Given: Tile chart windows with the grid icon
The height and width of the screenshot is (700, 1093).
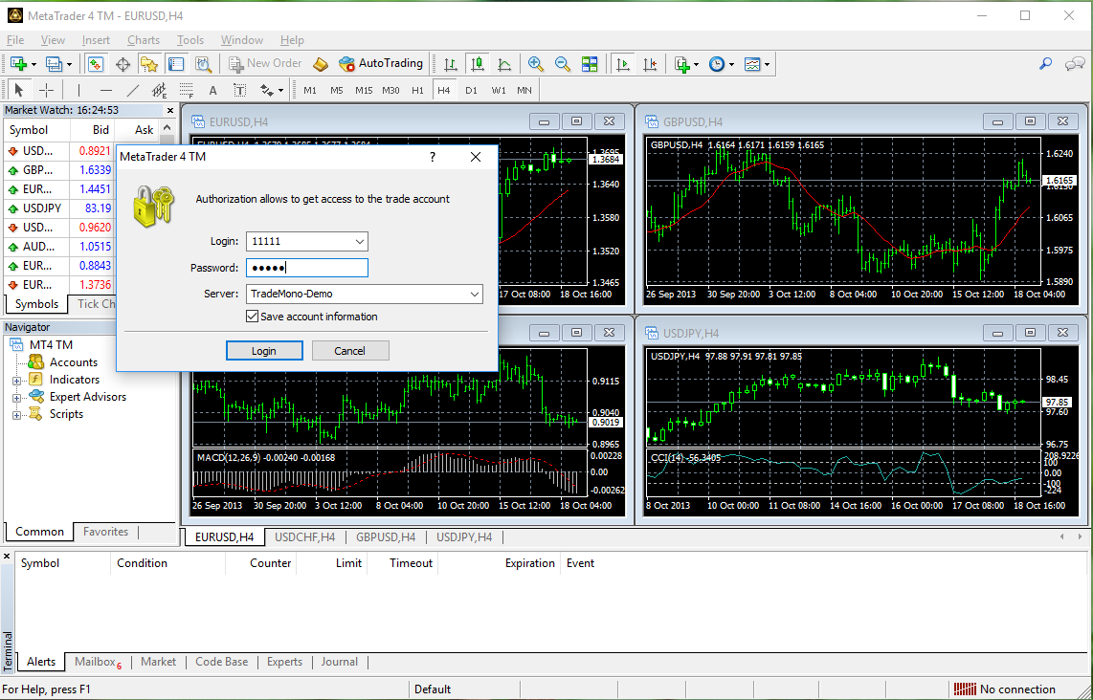Looking at the screenshot, I should pos(590,64).
